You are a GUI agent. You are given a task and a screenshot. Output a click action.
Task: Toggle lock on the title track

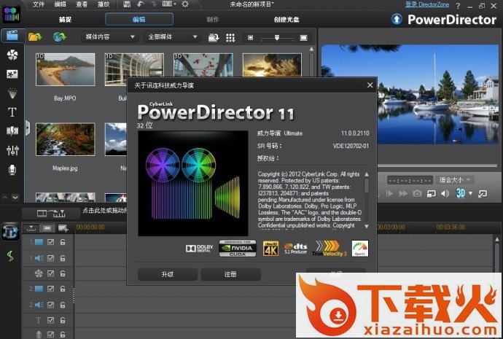(63, 320)
